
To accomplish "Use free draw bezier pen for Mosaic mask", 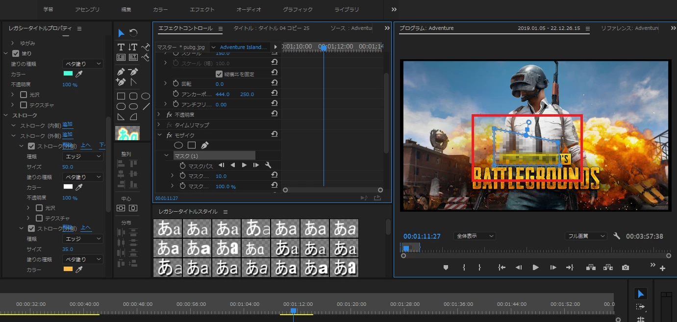I will (x=204, y=146).
